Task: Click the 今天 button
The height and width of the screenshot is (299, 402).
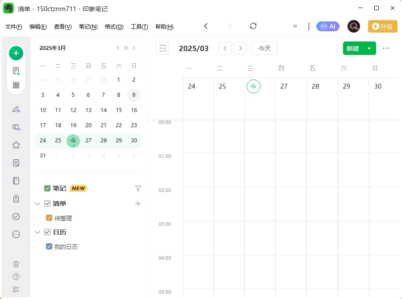Action: click(264, 48)
